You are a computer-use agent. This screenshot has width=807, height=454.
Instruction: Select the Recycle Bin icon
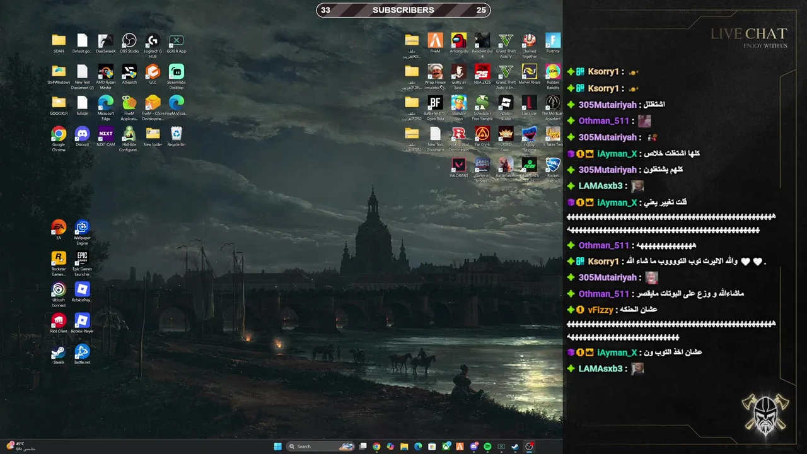pos(177,136)
